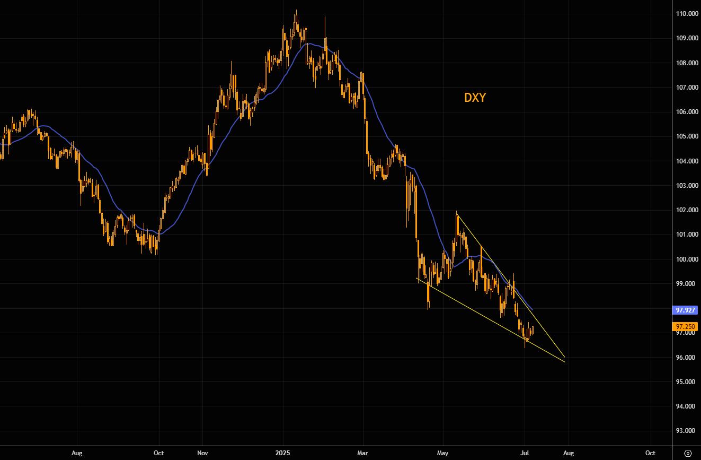Viewport: 701px width, 460px height.
Task: Select the DXY text label on chart
Action: point(475,98)
